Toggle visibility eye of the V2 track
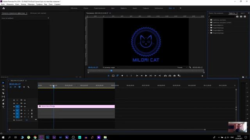Viewport: 250px width, 140px height. [x=25, y=103]
